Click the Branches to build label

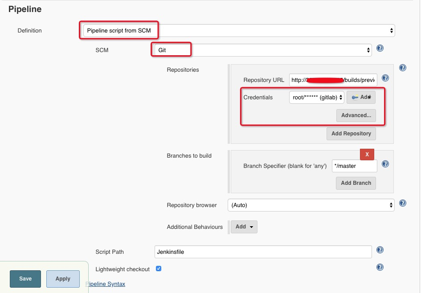[x=189, y=155]
